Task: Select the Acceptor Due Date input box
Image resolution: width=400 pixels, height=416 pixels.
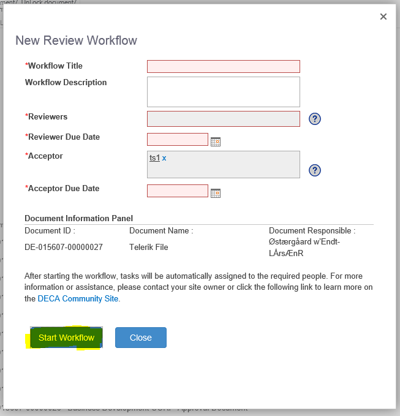Action: (x=178, y=191)
